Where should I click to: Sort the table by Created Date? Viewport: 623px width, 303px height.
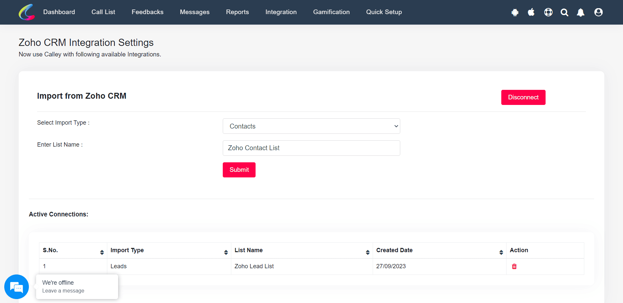point(440,250)
